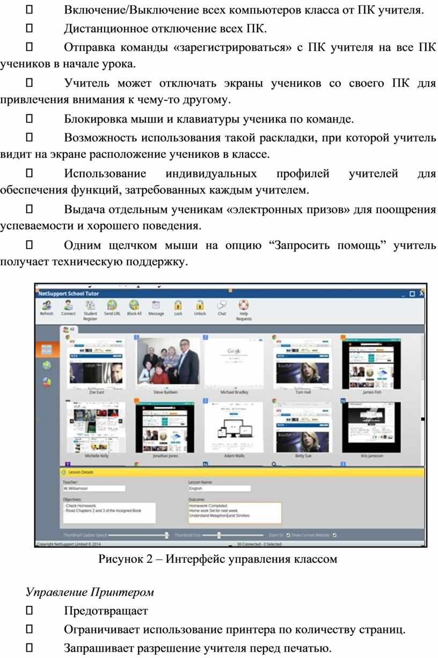Switch to the All group tab

point(68,329)
